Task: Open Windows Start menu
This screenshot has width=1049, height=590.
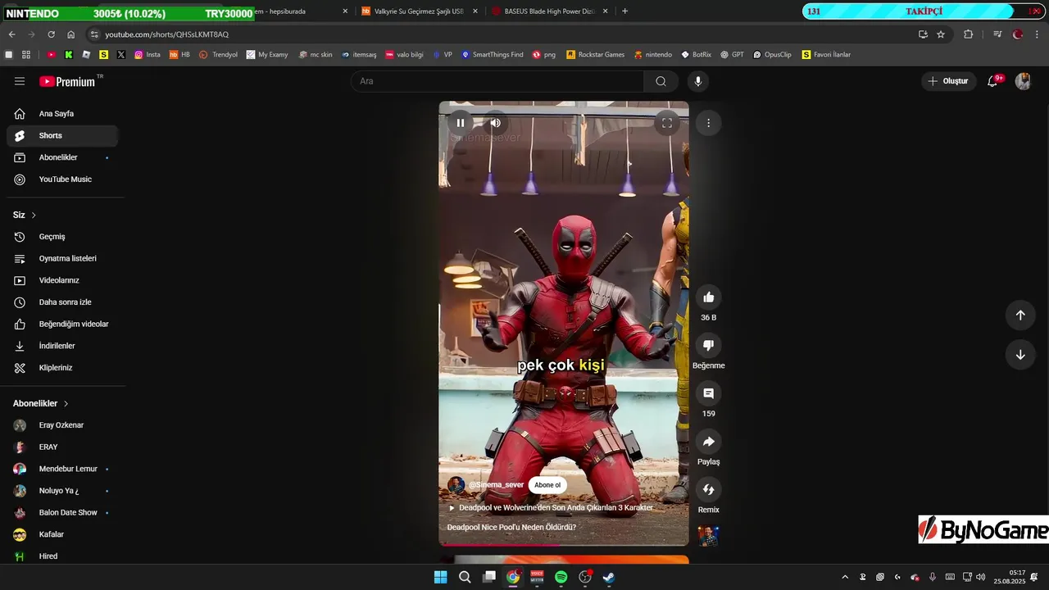Action: pyautogui.click(x=440, y=577)
